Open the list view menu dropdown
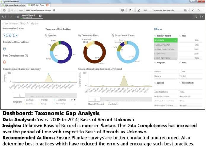The width and height of the screenshot is (206, 147). pos(13,10)
